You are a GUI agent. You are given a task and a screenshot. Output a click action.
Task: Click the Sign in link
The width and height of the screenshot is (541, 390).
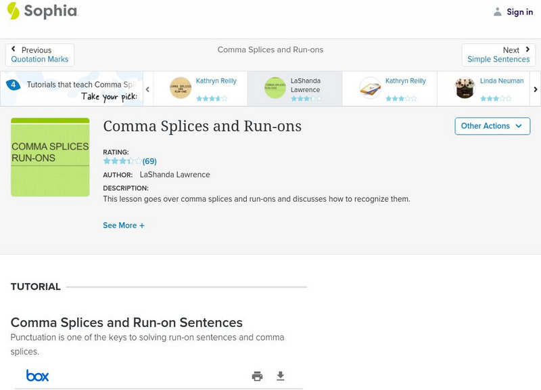pos(519,12)
